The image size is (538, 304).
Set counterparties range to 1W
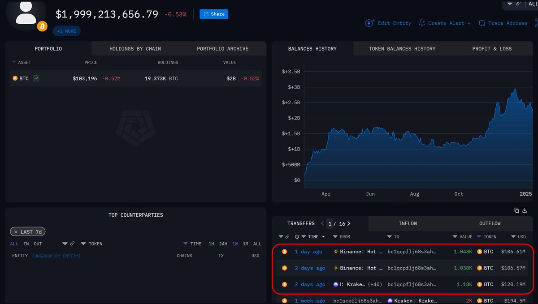(x=235, y=244)
